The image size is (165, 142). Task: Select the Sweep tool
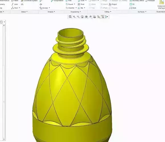44,8
